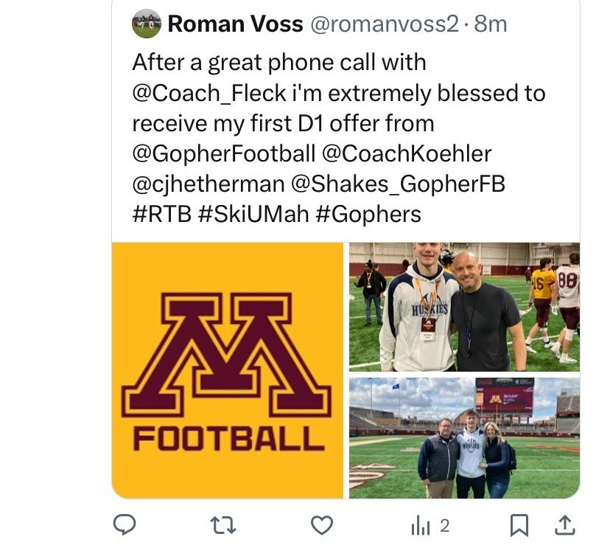
Task: Open the Roman Voss display name
Action: 235,24
